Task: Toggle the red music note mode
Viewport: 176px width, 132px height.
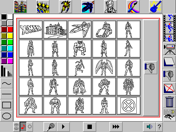Action: coord(23,127)
